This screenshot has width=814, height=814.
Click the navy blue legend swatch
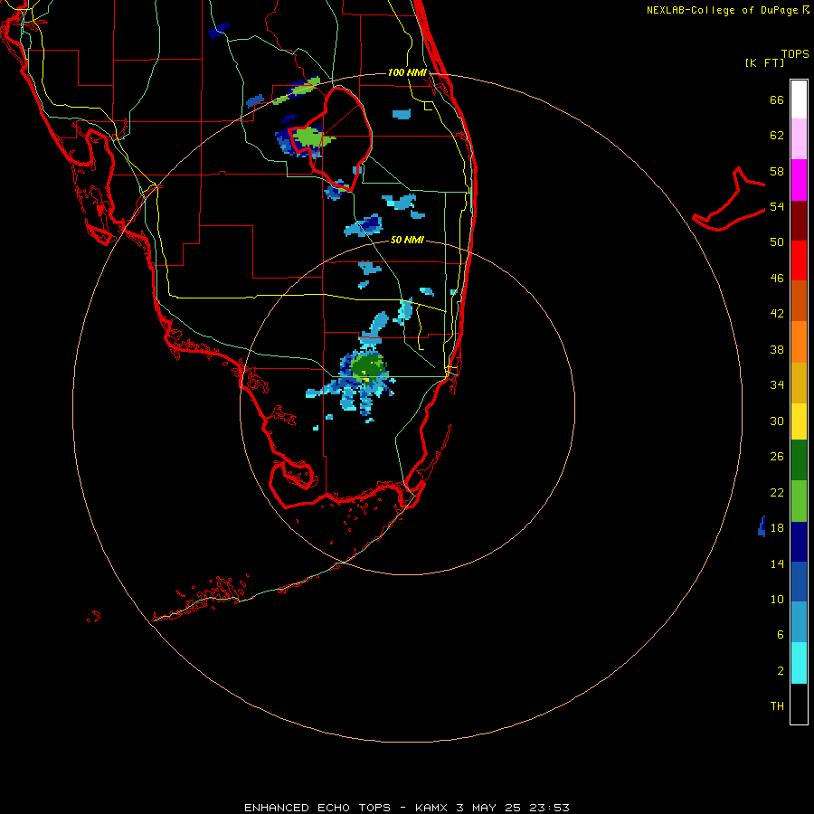[x=799, y=542]
